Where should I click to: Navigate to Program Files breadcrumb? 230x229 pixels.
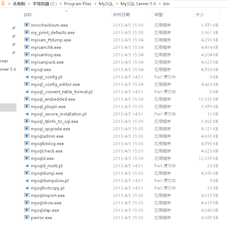[x=78, y=4]
